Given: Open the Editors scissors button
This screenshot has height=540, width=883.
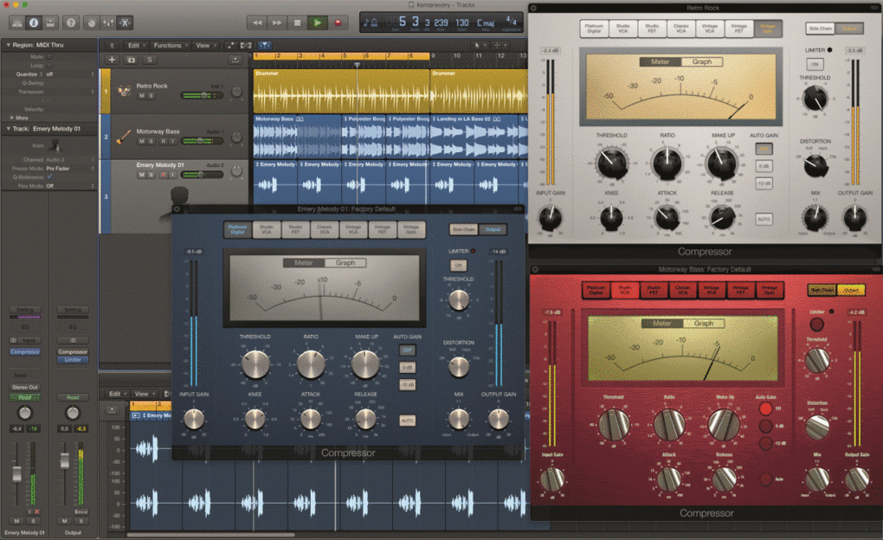Looking at the screenshot, I should 125,22.
